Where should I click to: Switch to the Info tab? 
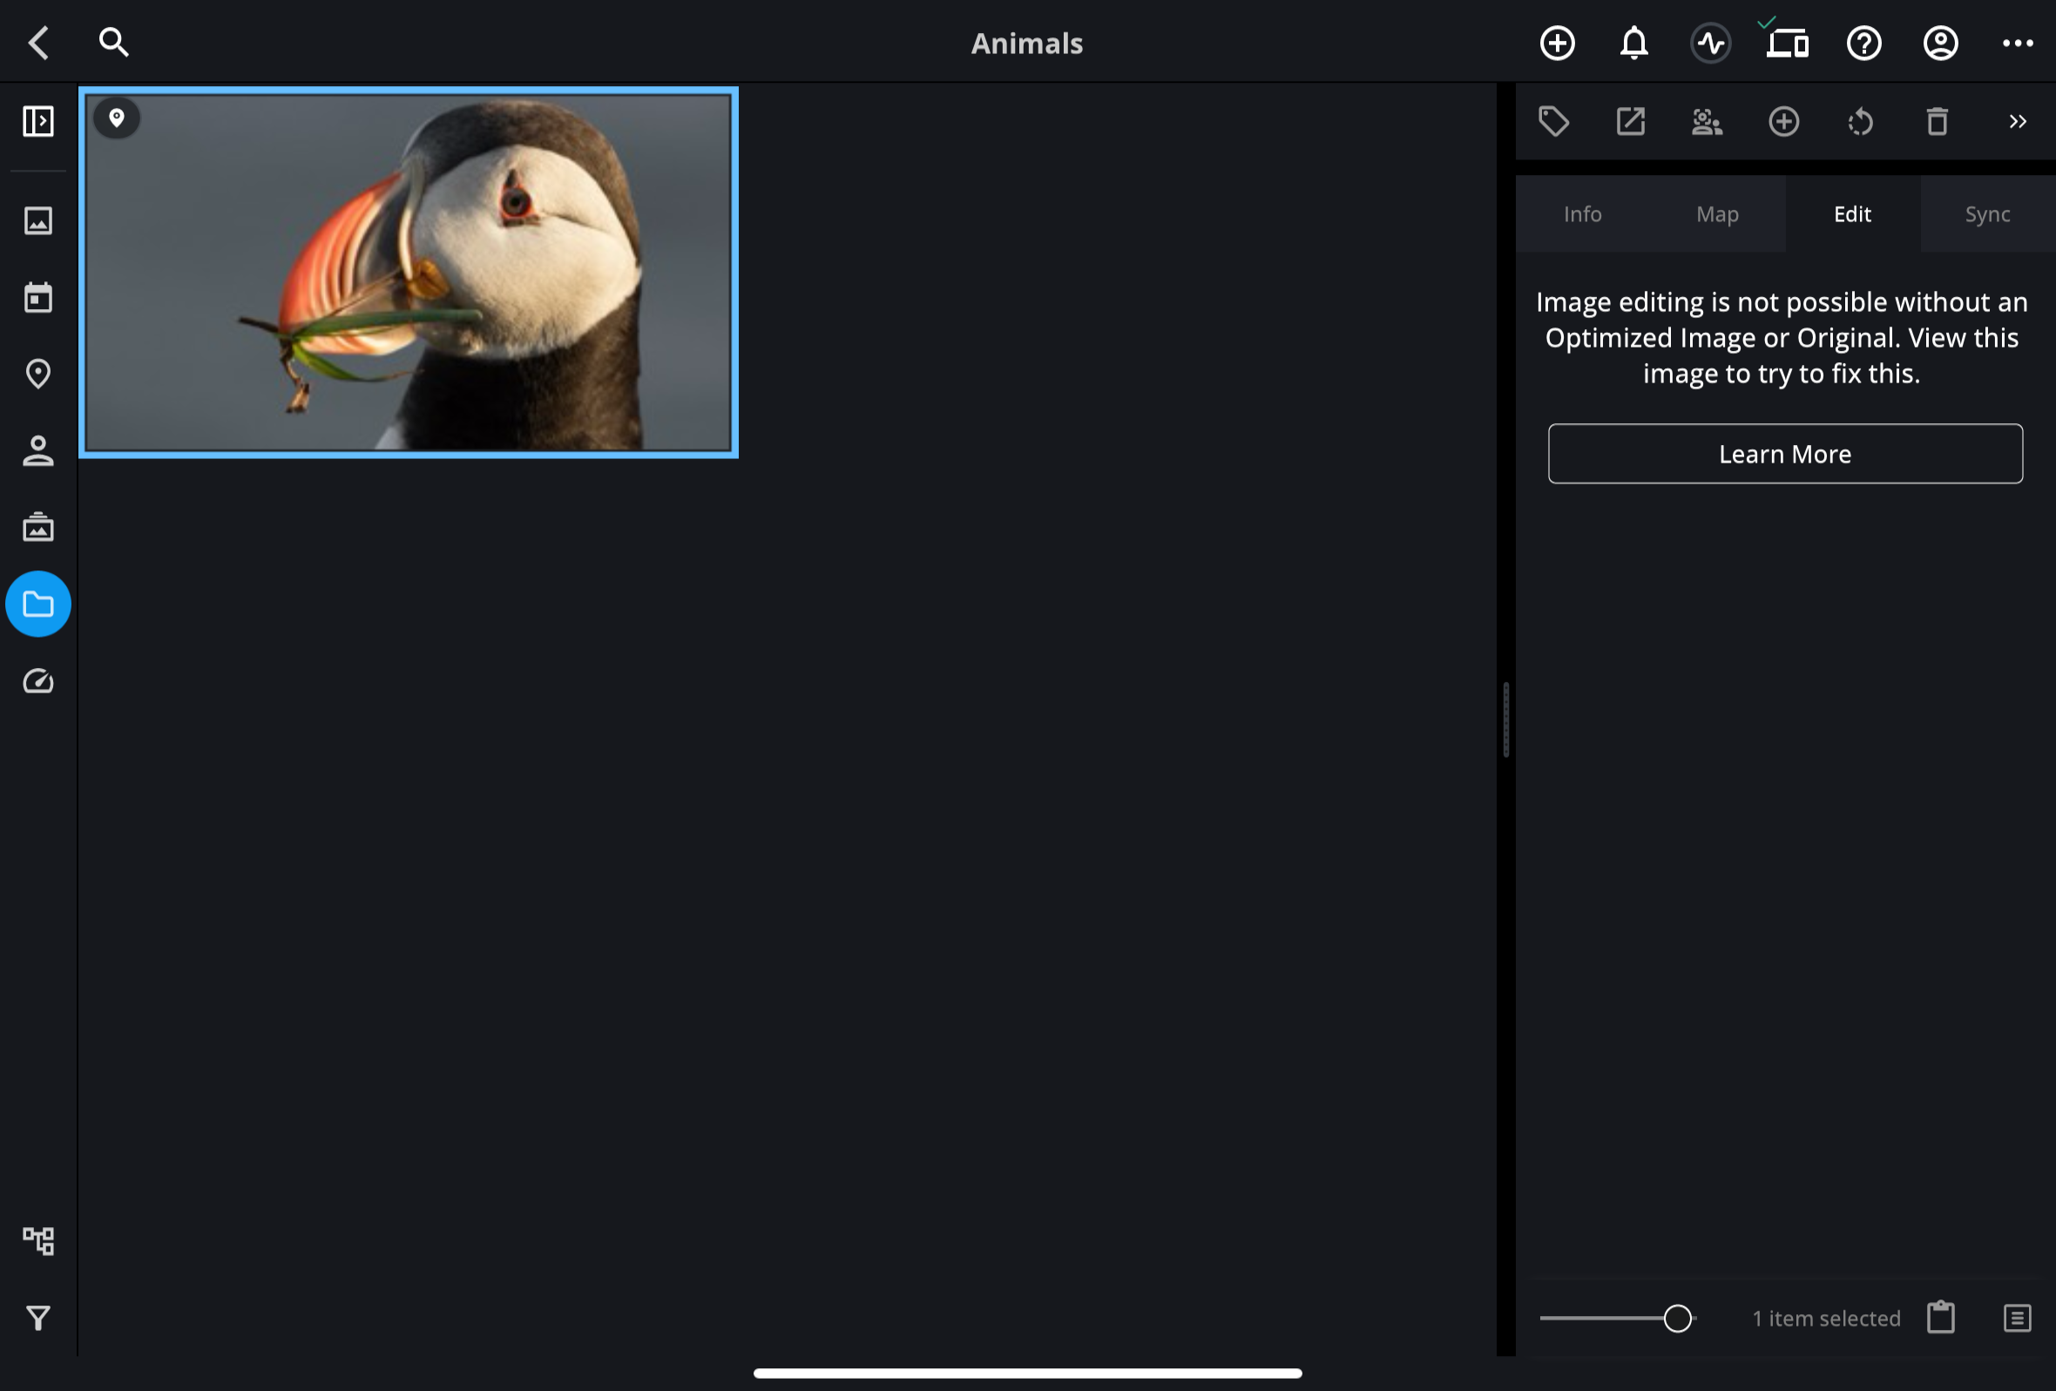tap(1582, 214)
